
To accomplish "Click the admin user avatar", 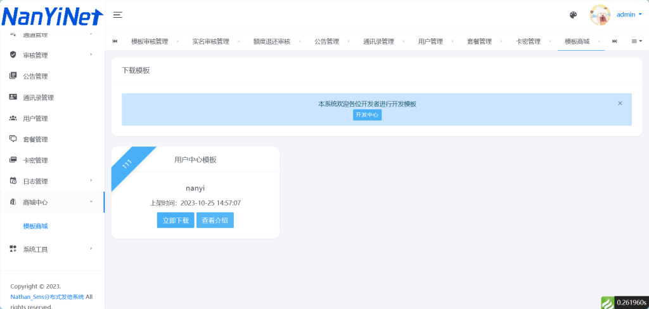I will click(600, 15).
